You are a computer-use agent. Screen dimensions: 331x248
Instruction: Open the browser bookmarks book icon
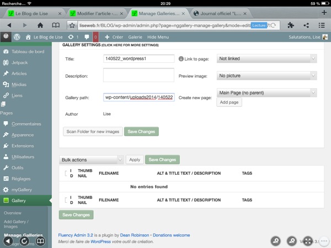[56, 25]
